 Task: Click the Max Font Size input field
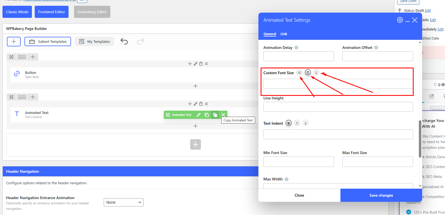(x=377, y=162)
